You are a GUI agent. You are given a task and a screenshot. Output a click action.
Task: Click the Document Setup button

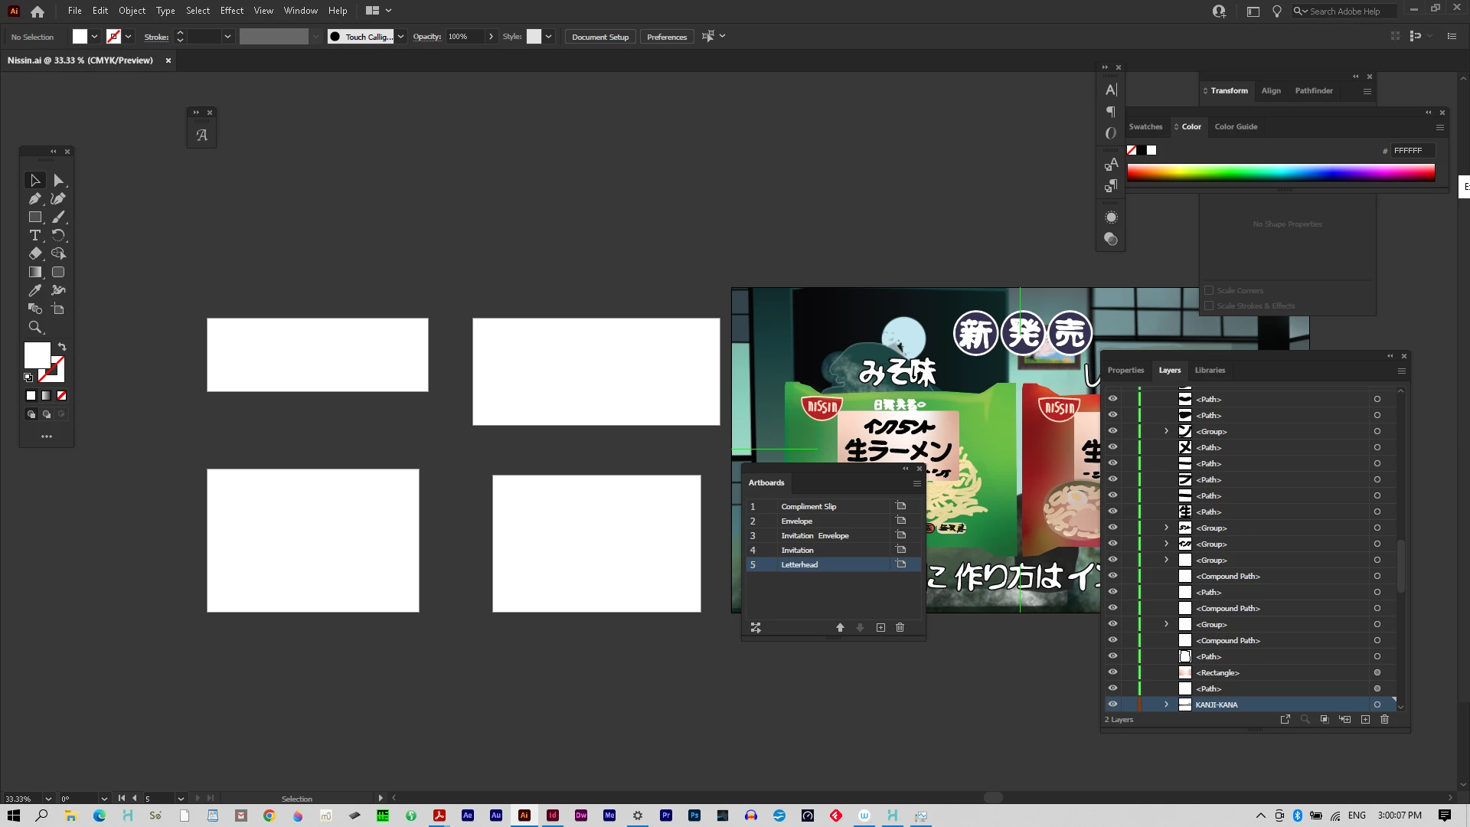[x=599, y=37]
